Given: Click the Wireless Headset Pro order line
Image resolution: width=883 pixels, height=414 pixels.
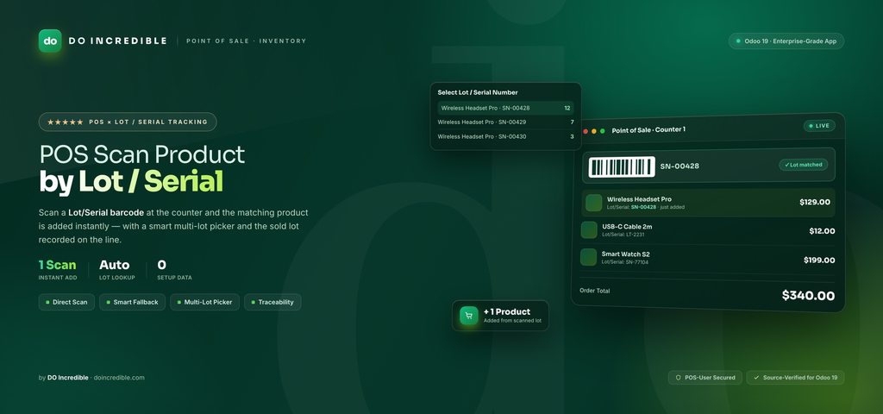Looking at the screenshot, I should pyautogui.click(x=708, y=203).
